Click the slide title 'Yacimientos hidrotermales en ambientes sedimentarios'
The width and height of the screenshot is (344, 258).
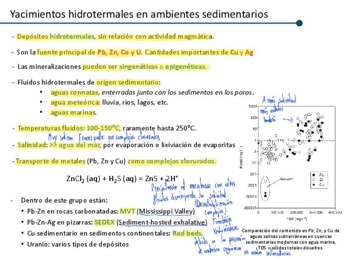[139, 14]
